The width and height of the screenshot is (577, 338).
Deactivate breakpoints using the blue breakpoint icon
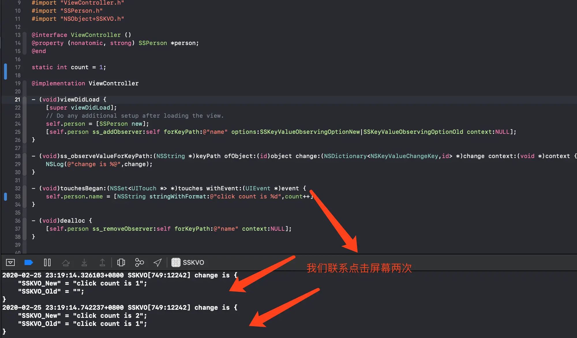(x=29, y=262)
